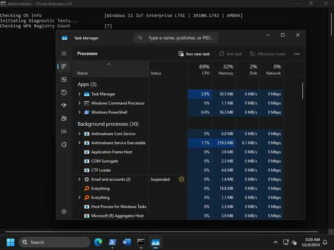The height and width of the screenshot is (250, 334).
Task: Switch to PowerShell in the taskbar
Action: [x=113, y=242]
